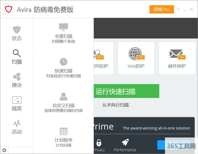This screenshot has width=198, height=154.
Task: Click the Privacy lock icon
Action: tap(99, 143)
